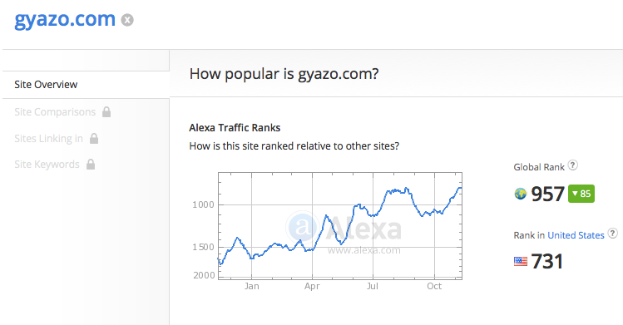This screenshot has width=623, height=325.
Task: Click the green 85 rank change badge
Action: pyautogui.click(x=581, y=194)
